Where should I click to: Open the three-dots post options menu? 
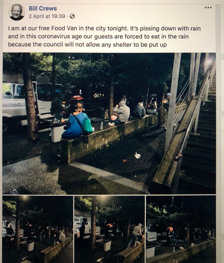[208, 7]
